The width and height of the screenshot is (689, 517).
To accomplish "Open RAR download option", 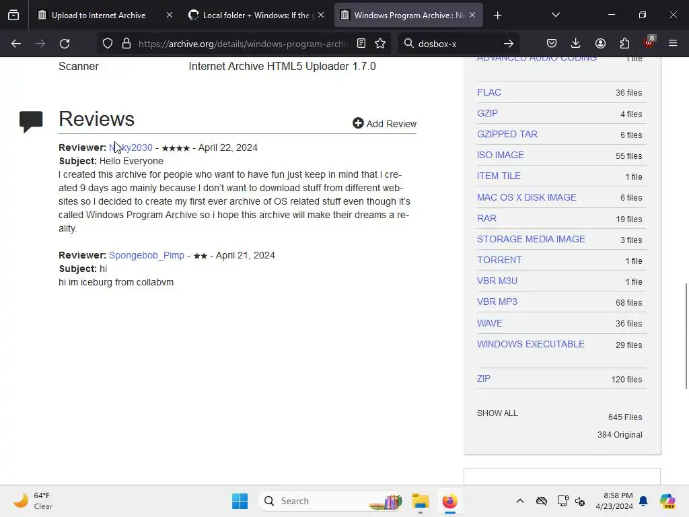I will tap(487, 219).
